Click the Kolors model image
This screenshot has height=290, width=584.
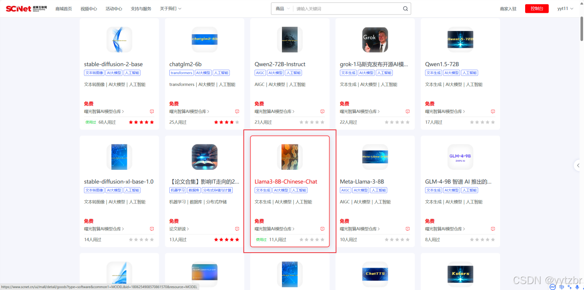pos(461,275)
